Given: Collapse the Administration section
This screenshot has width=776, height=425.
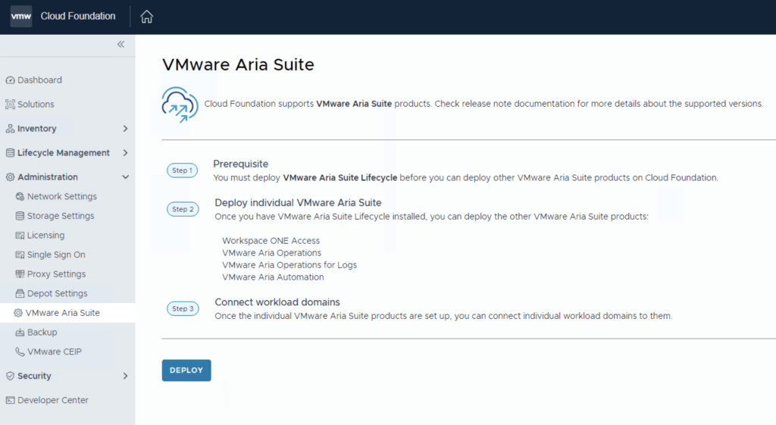Looking at the screenshot, I should pyautogui.click(x=125, y=177).
